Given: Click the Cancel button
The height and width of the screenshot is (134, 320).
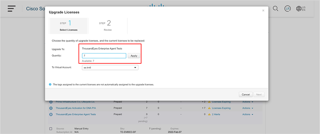Looking at the screenshot, I should [245, 95].
